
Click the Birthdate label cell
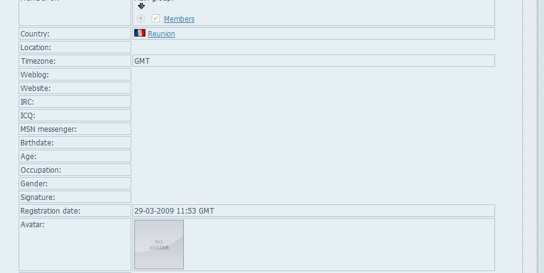tap(75, 142)
